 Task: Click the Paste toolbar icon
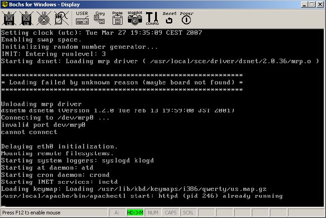[117, 18]
